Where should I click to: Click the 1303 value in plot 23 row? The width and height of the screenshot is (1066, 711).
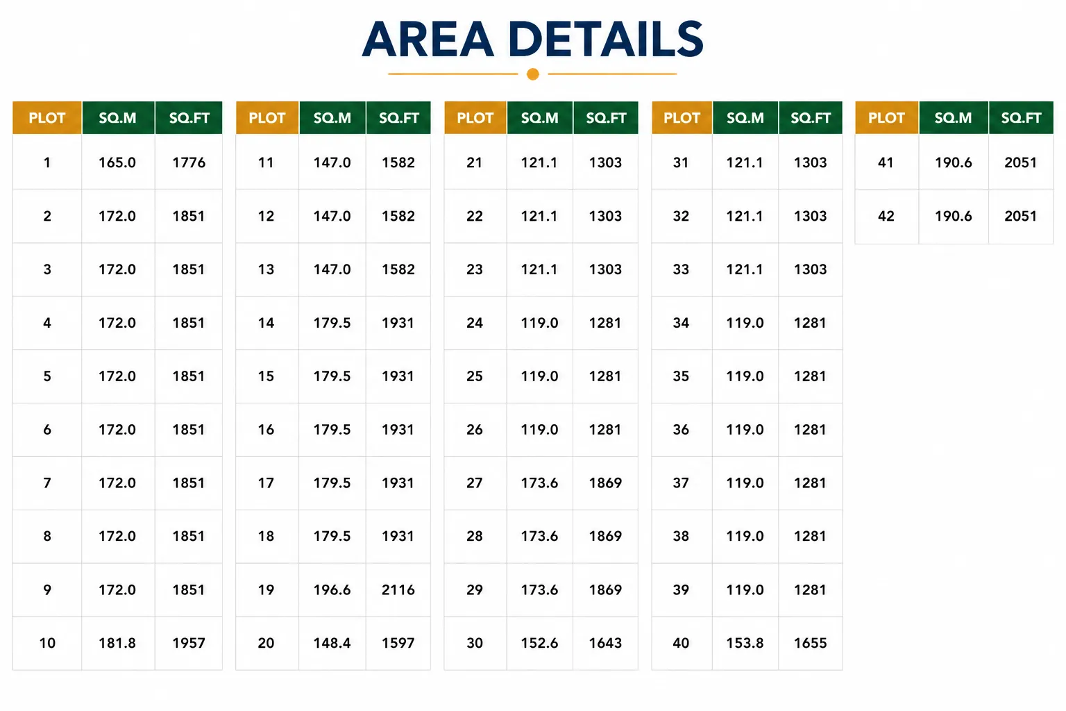point(605,269)
